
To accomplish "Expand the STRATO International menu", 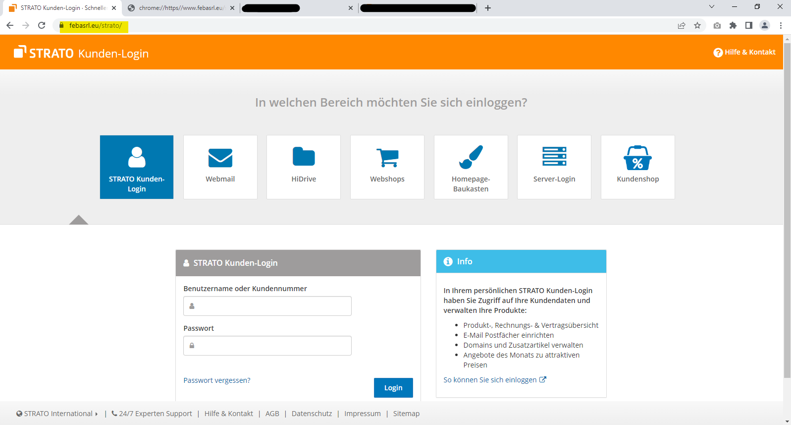I will pyautogui.click(x=57, y=414).
